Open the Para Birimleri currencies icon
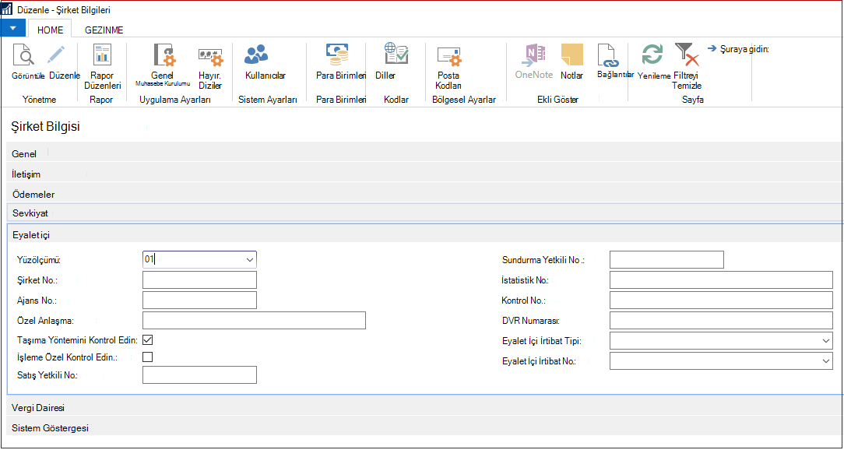Image resolution: width=844 pixels, height=450 pixels. tap(336, 54)
